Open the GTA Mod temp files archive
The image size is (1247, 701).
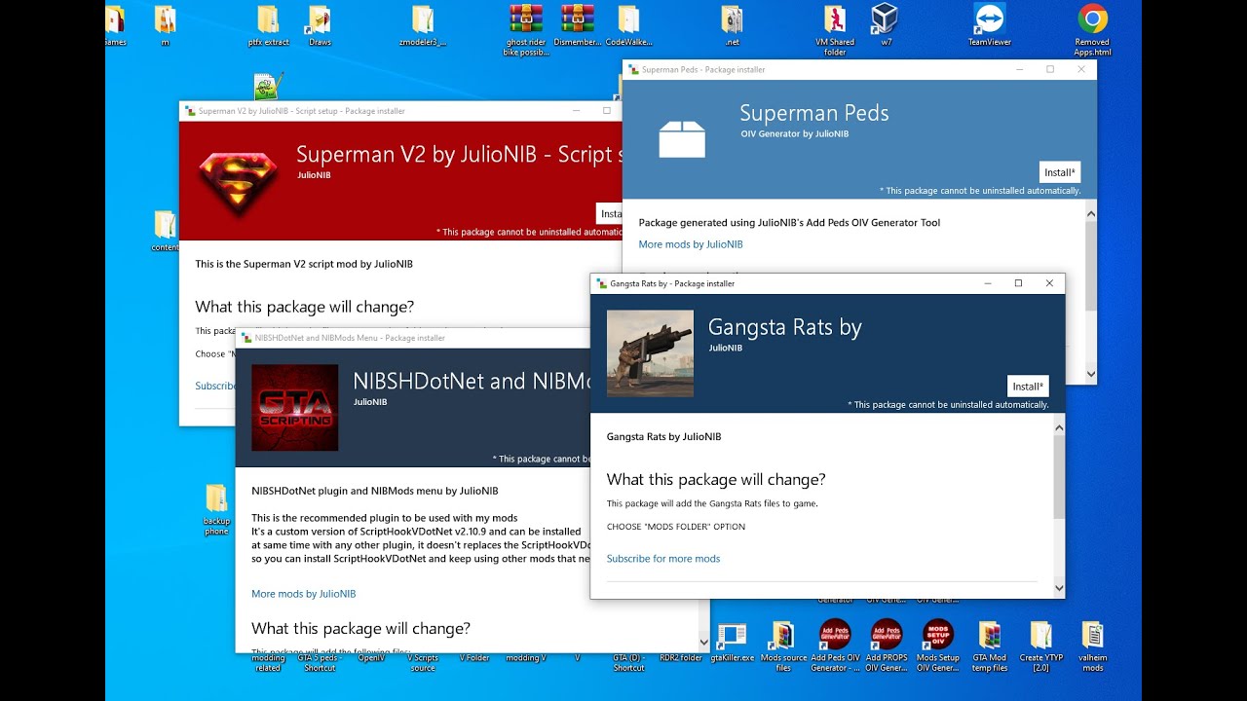[x=990, y=646]
